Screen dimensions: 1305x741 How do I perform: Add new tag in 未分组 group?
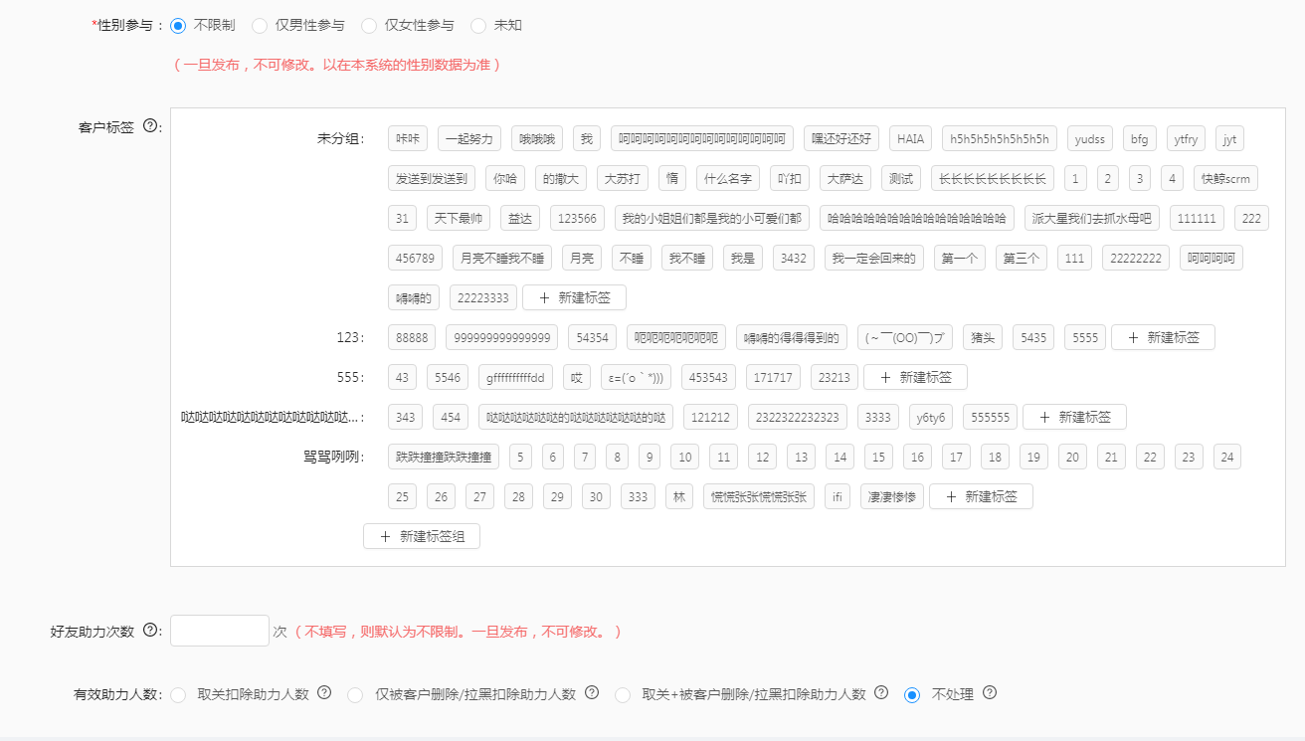click(575, 297)
